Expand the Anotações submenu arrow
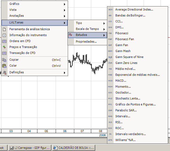Image resolution: width=170 pixels, height=151 pixels. coord(65,16)
